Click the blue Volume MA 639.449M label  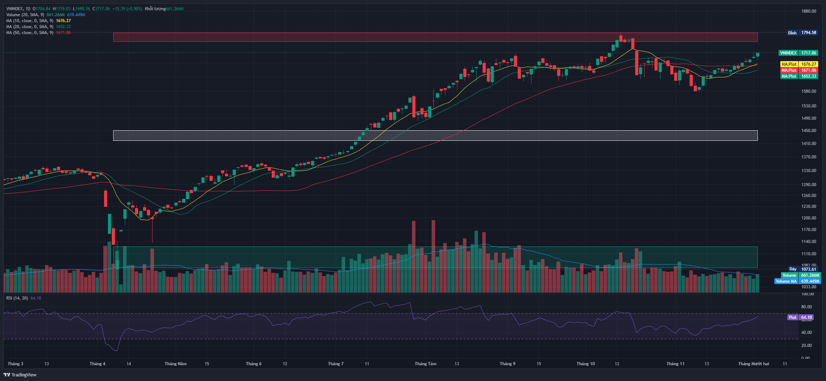797,281
